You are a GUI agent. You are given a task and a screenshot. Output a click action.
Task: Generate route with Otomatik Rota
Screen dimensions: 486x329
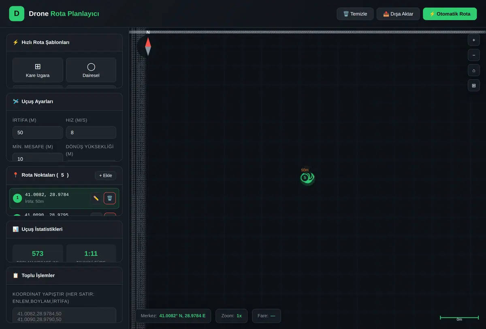pos(450,14)
